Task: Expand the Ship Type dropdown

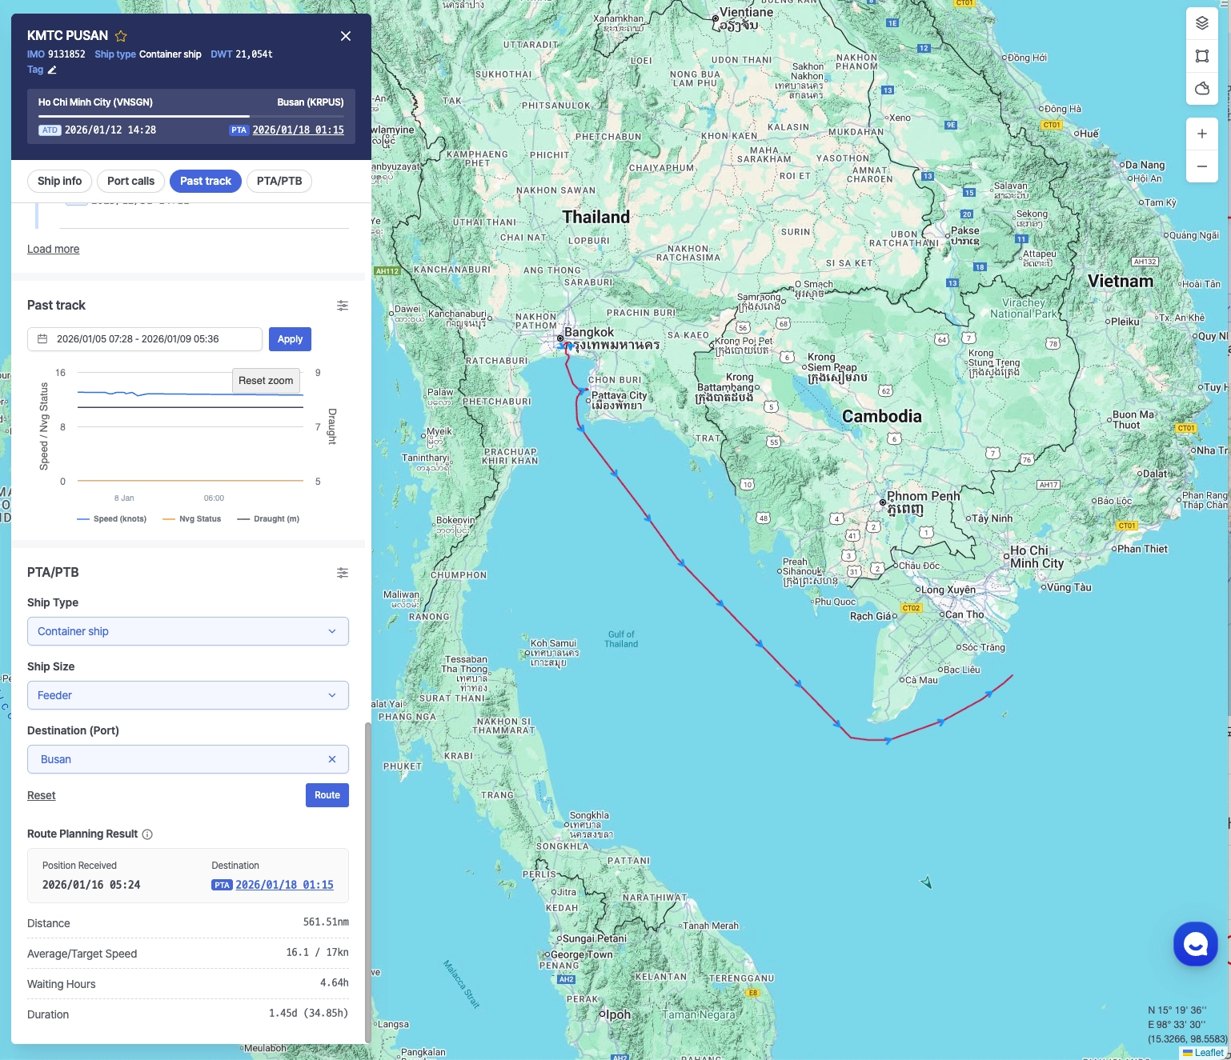Action: [188, 631]
